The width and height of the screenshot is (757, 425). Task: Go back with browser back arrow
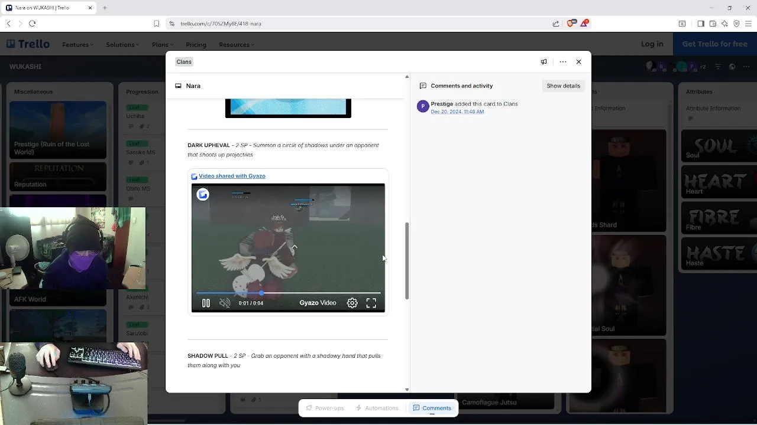[8, 24]
